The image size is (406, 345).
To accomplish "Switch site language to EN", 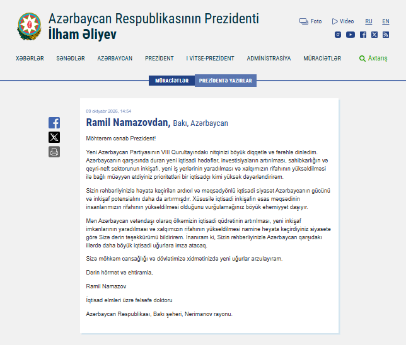I will point(386,21).
